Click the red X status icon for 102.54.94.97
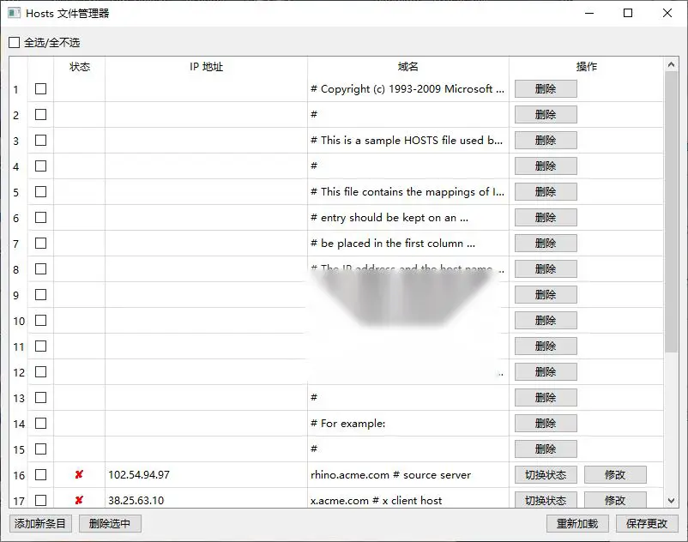The height and width of the screenshot is (542, 688). coord(79,474)
